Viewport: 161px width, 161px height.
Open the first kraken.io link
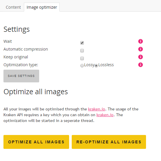coord(96,109)
